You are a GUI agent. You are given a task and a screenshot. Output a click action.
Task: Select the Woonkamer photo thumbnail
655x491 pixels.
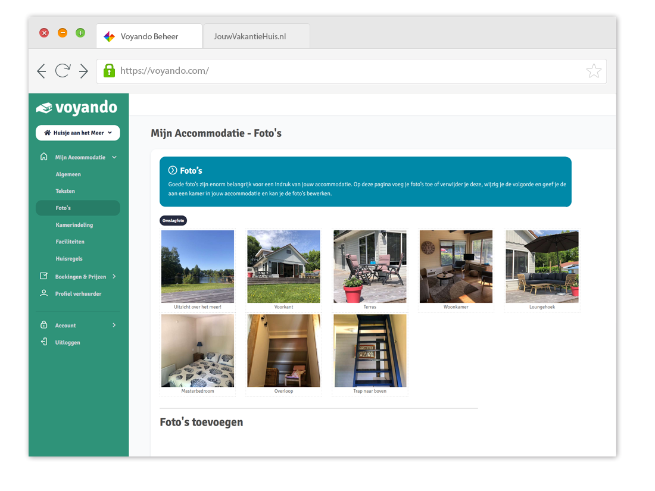pyautogui.click(x=456, y=267)
